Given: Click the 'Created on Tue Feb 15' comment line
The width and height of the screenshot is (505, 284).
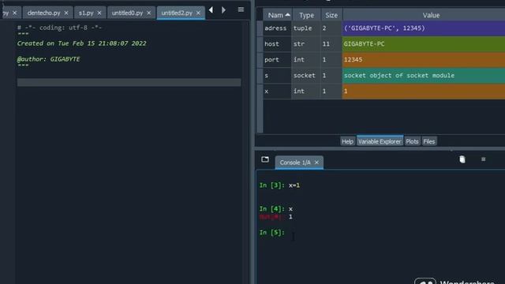Looking at the screenshot, I should [82, 43].
